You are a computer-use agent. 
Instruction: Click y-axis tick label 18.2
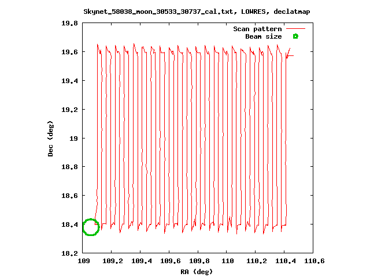[x=69, y=253]
